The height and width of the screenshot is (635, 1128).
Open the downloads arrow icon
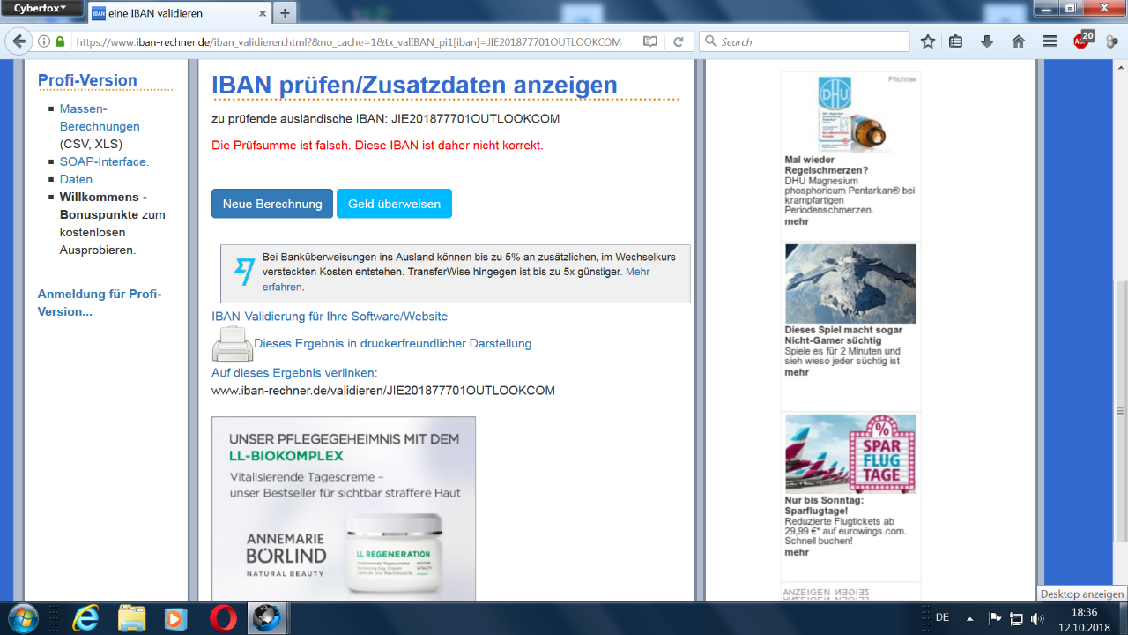pos(987,41)
